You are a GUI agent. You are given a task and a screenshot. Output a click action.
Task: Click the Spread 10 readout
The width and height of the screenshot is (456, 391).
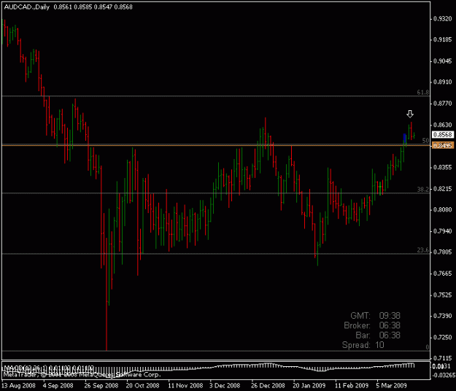tap(363, 345)
